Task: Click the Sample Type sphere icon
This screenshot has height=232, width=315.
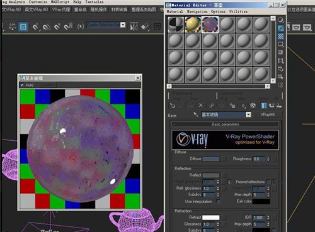Action: click(x=280, y=20)
